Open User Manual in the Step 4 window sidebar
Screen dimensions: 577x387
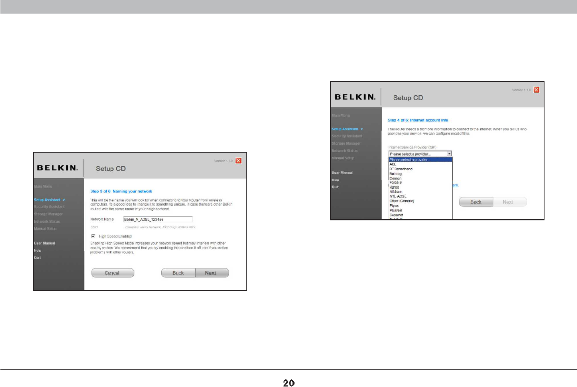tap(342, 173)
